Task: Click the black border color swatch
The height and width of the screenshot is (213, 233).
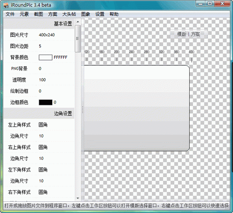Action: pos(45,103)
